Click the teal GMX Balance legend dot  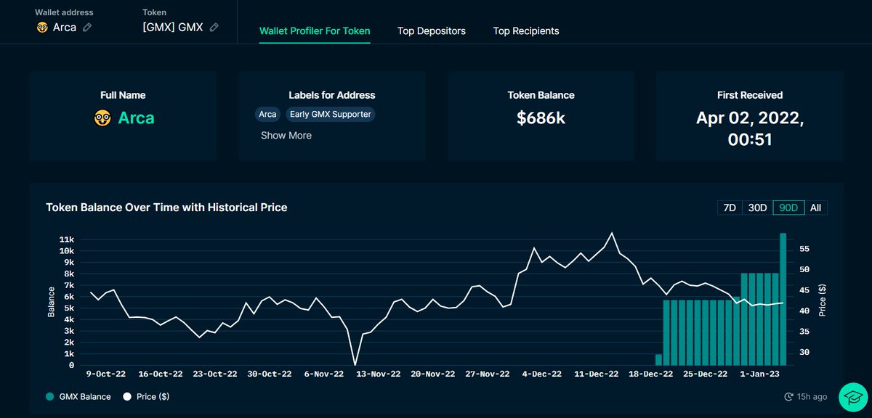click(49, 396)
